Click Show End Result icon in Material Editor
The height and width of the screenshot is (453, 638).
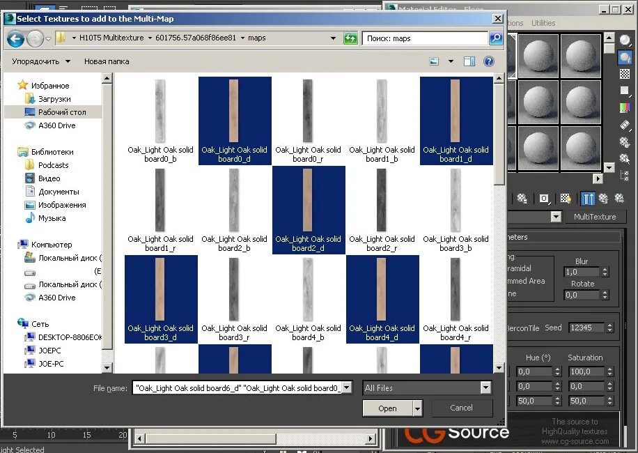point(588,198)
